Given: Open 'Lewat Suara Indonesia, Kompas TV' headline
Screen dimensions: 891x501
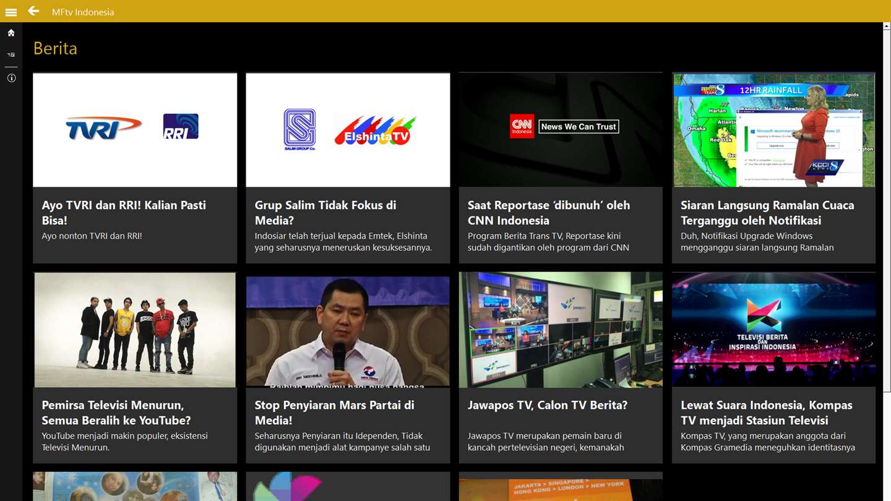Looking at the screenshot, I should click(x=767, y=413).
